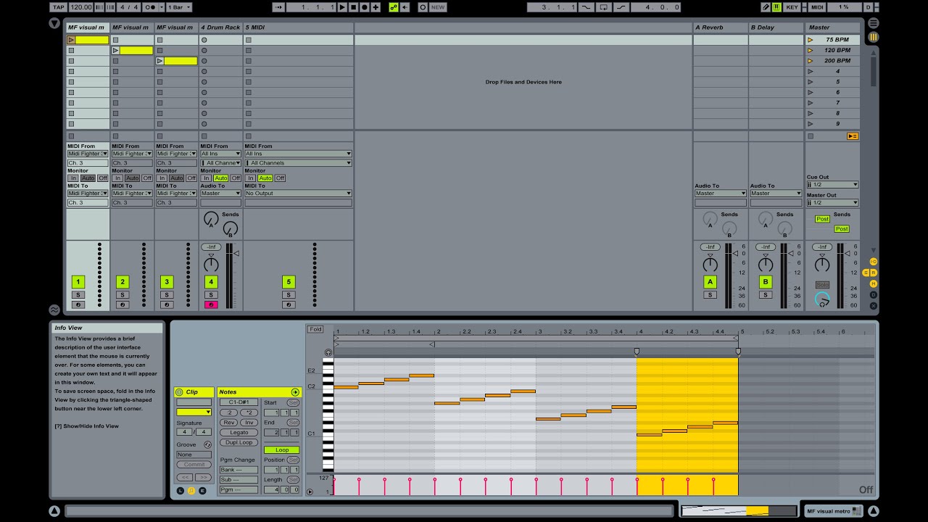Launch the 200 BPM scene
Screen dimensions: 928x522
(x=811, y=61)
